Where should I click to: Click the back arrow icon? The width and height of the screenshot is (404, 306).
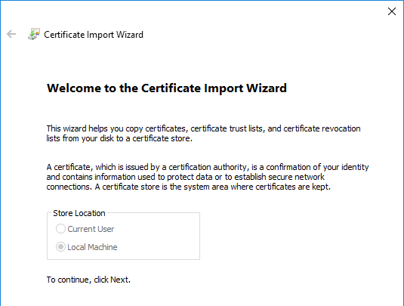pos(11,34)
